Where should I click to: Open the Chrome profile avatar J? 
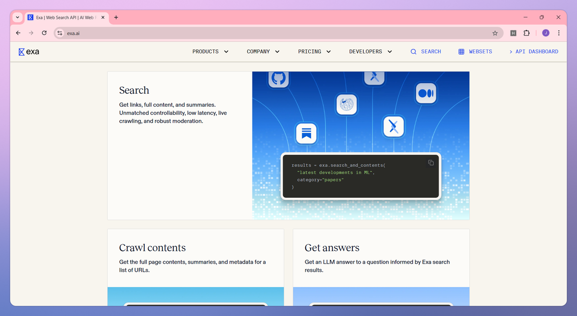point(546,33)
